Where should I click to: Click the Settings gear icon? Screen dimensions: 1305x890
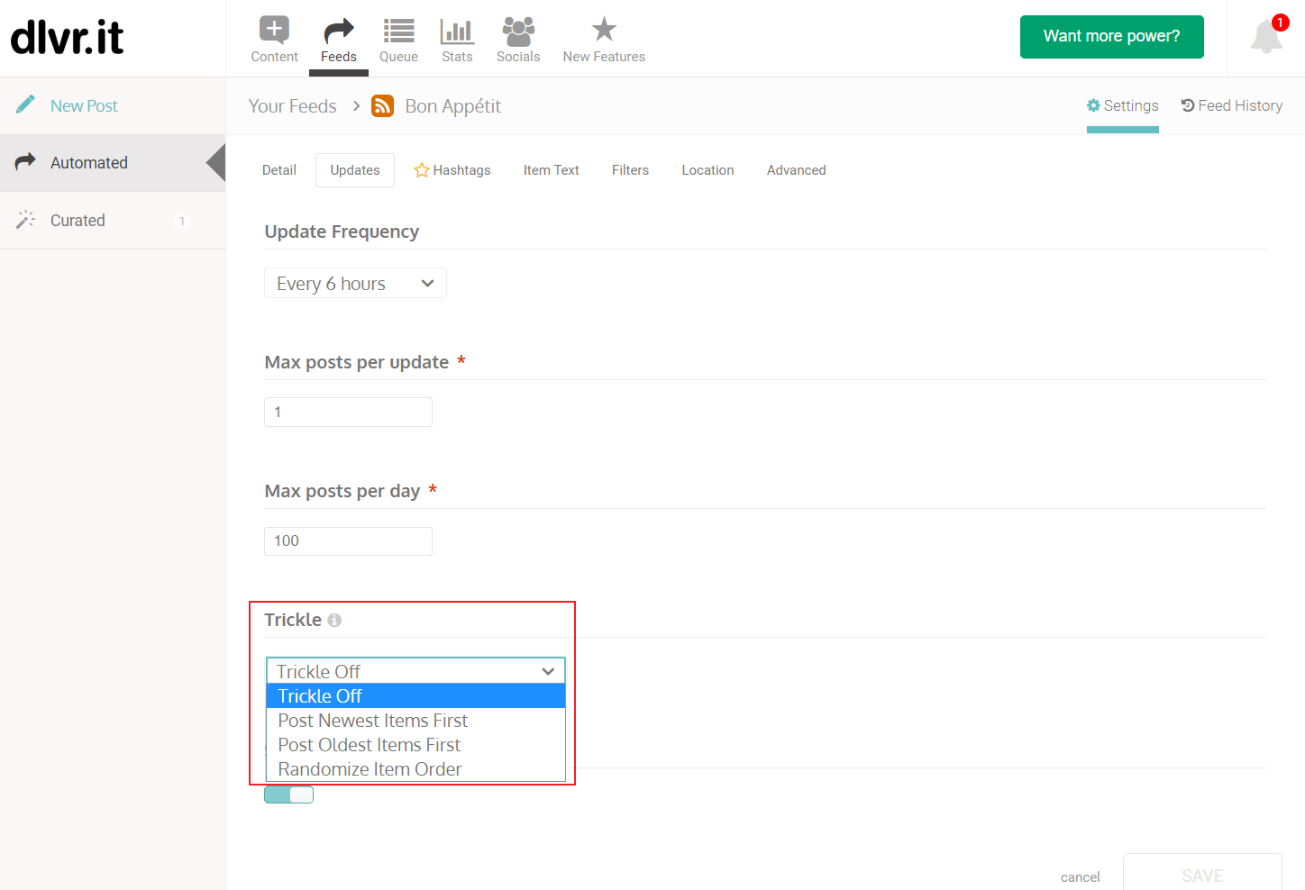(x=1093, y=105)
